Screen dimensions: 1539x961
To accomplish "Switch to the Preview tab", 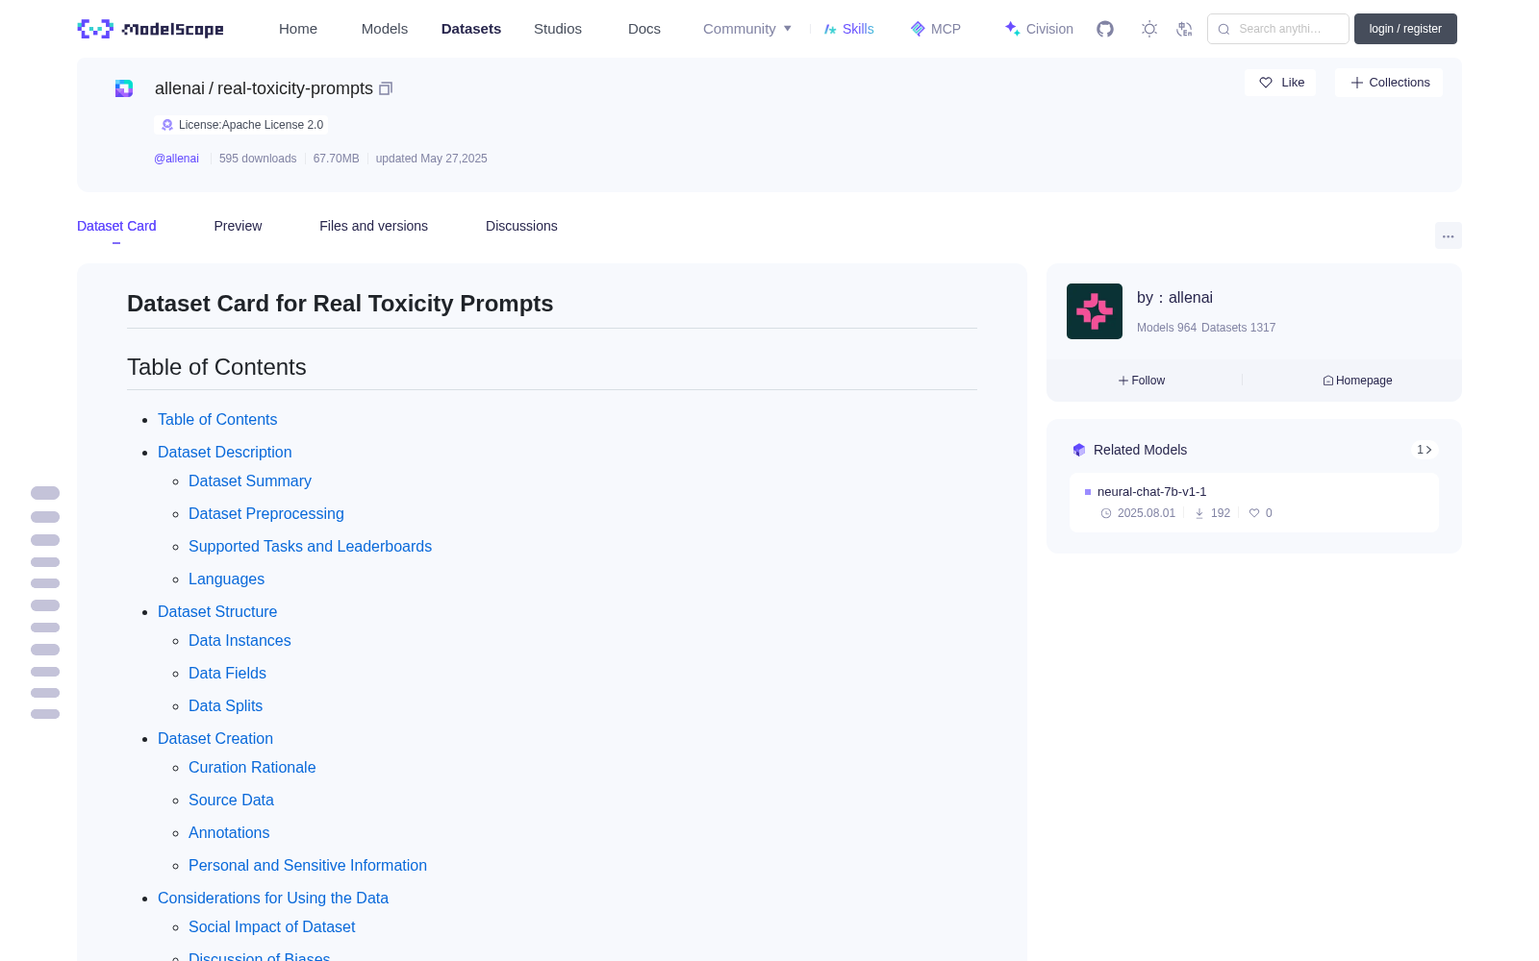I will 238,226.
